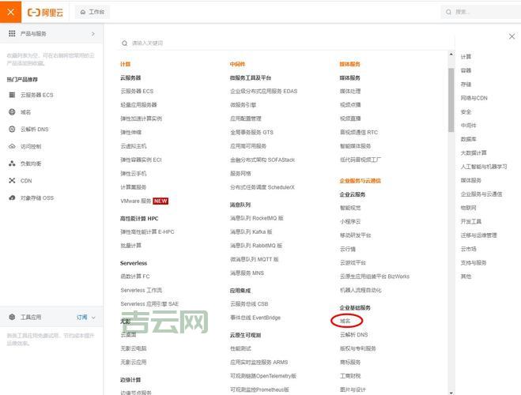Click the 云解析 DNS sidebar icon

[12, 129]
